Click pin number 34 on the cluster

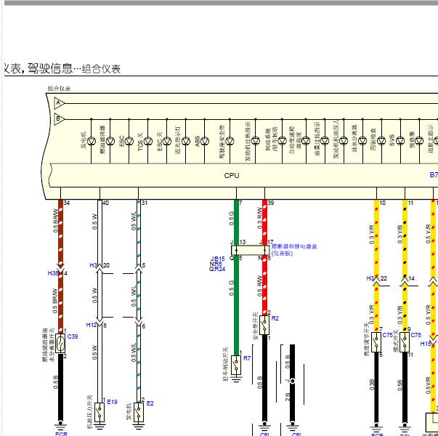pyautogui.click(x=67, y=203)
